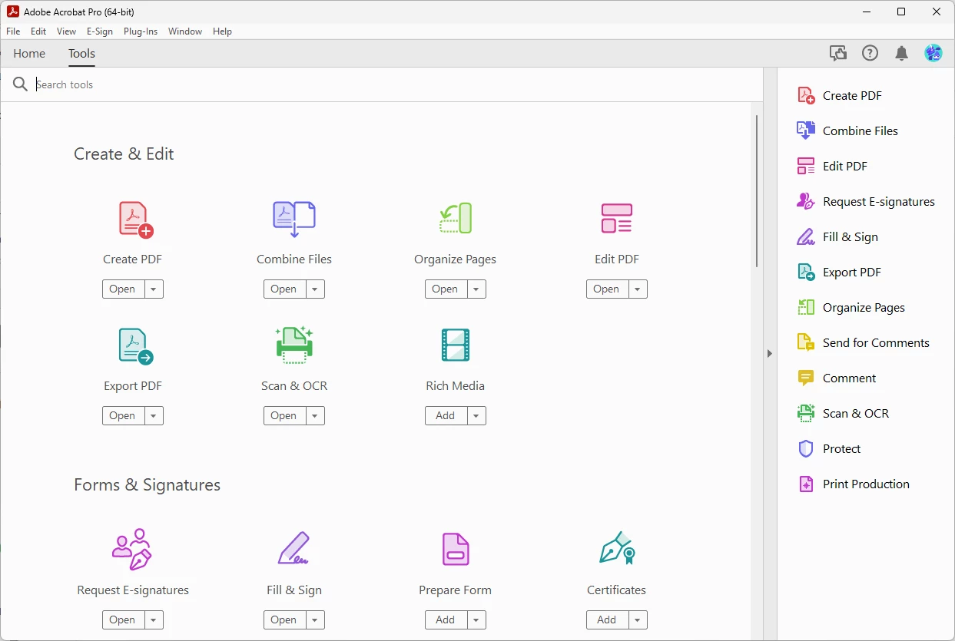This screenshot has height=641, width=955.
Task: Open the File menu
Action: coord(13,31)
